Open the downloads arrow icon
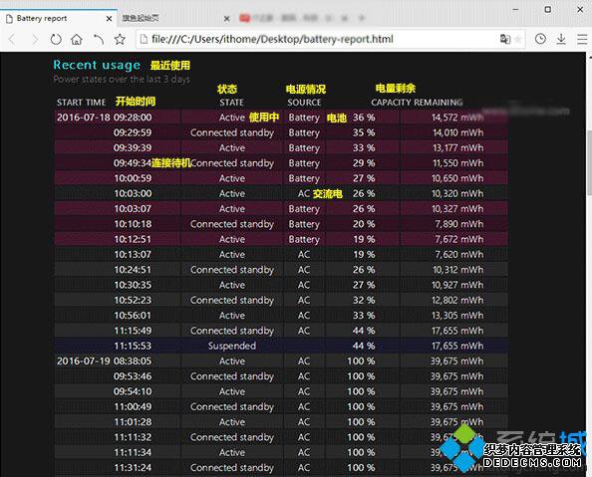 tap(561, 39)
